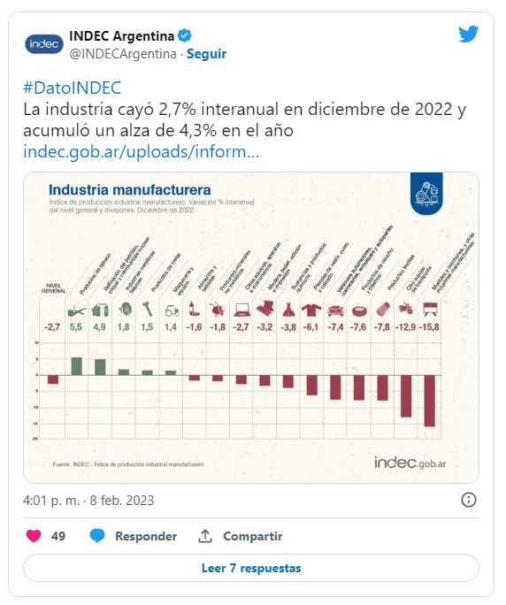Click the green tractor icon in chart
Screen dimensions: 506x605
[172, 310]
